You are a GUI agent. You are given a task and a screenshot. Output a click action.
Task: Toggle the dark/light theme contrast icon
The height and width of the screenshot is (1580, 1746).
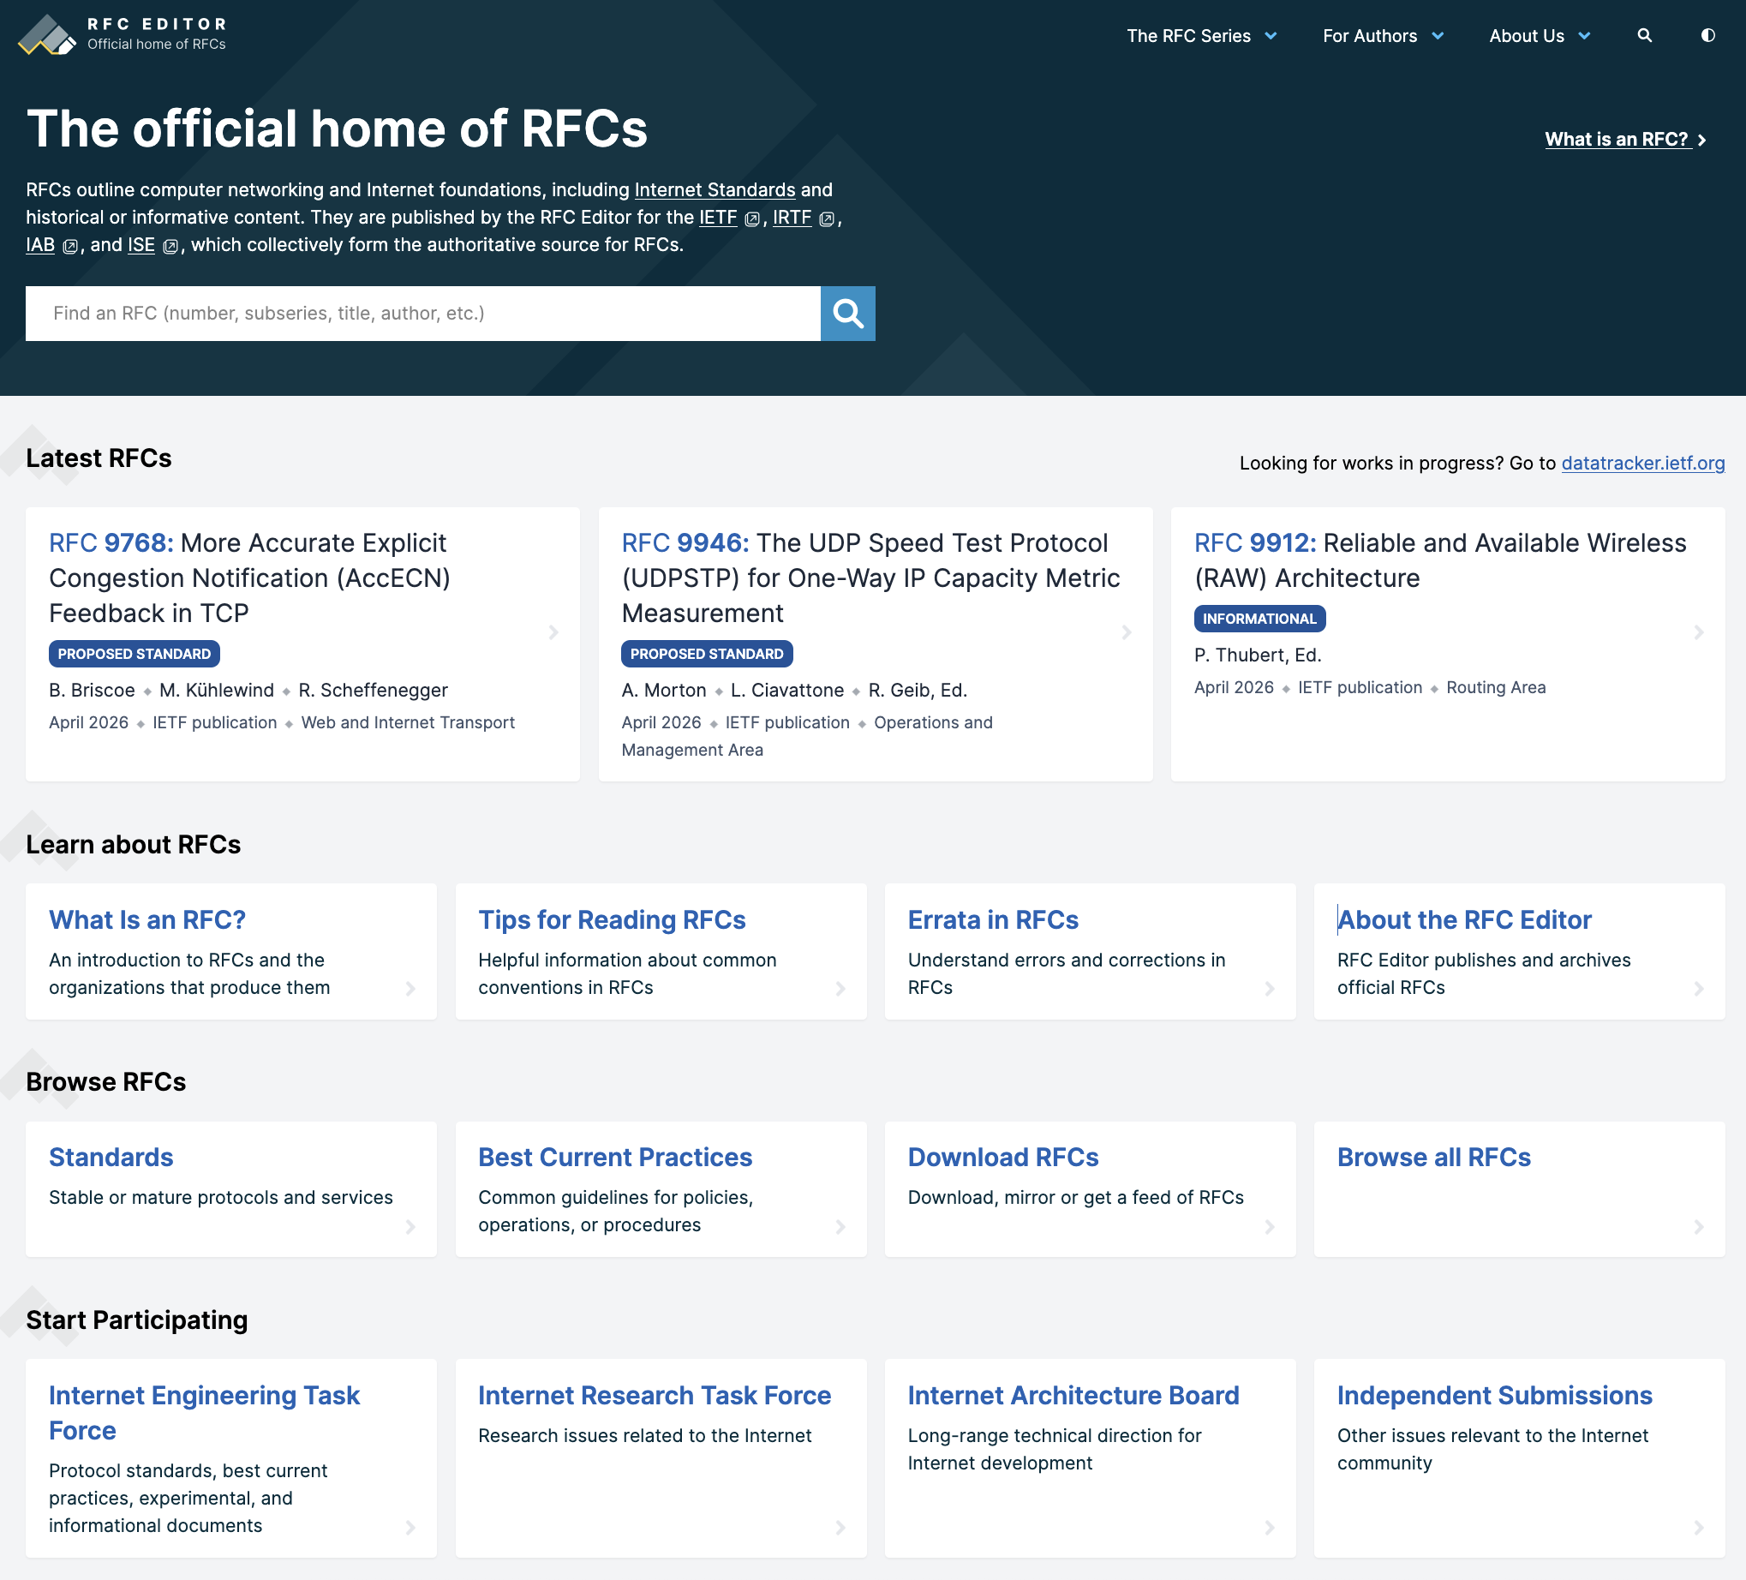tap(1708, 35)
